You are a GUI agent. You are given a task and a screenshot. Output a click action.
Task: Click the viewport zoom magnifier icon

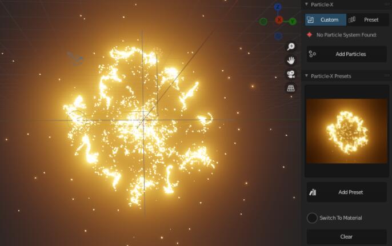point(291,46)
